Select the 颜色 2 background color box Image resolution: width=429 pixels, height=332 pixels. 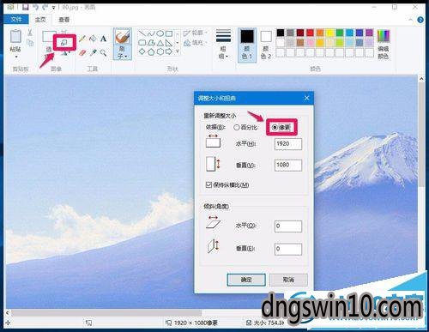point(266,45)
